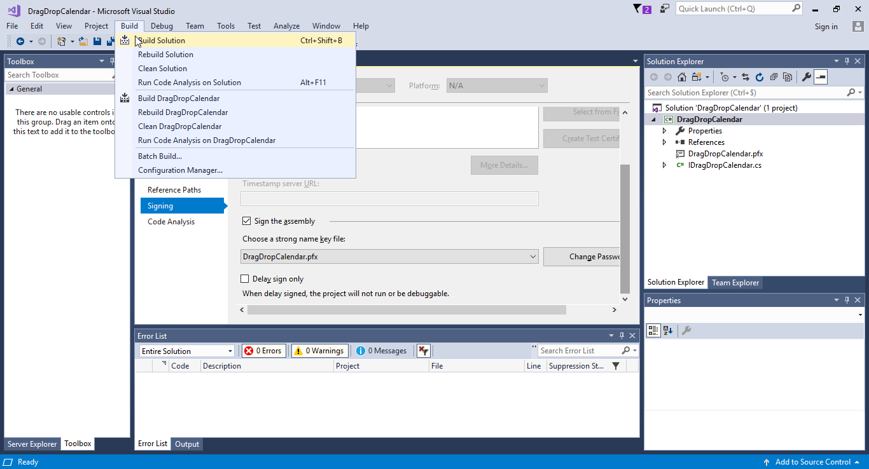Click Alphabetical sort icon in Properties panel
Screen dimensions: 869x469
[667, 330]
